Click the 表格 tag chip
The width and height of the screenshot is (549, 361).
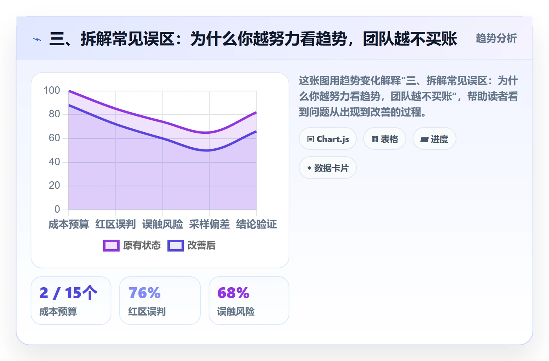pyautogui.click(x=385, y=139)
